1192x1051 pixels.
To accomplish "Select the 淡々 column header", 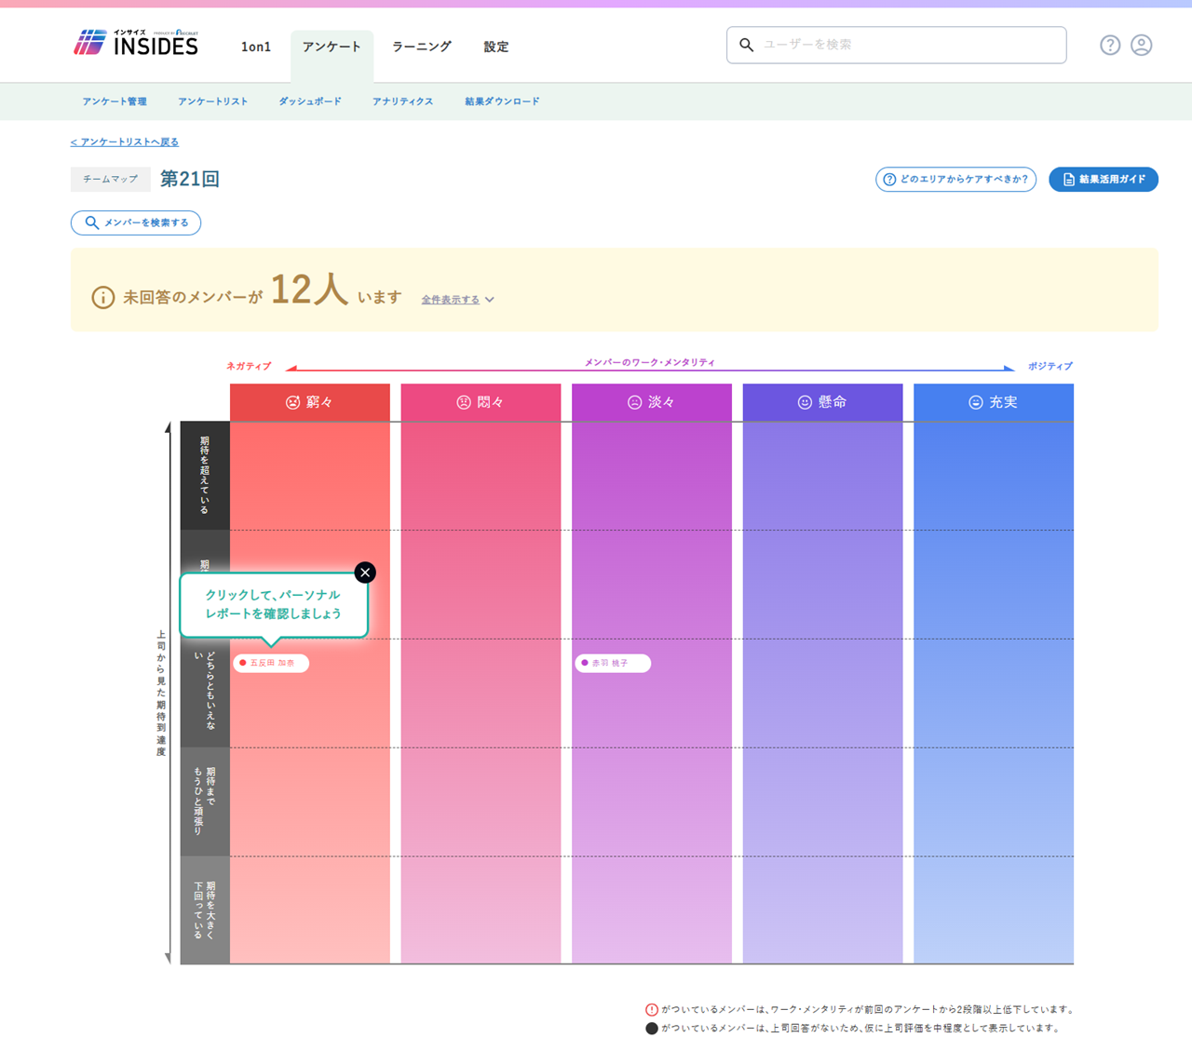I will pyautogui.click(x=652, y=402).
